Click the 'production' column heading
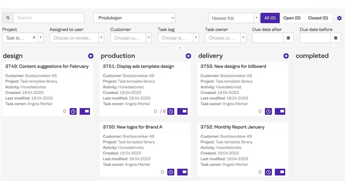Image resolution: width=345 pixels, height=181 pixels. [118, 56]
